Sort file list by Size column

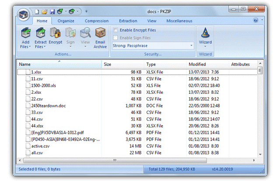123,64
